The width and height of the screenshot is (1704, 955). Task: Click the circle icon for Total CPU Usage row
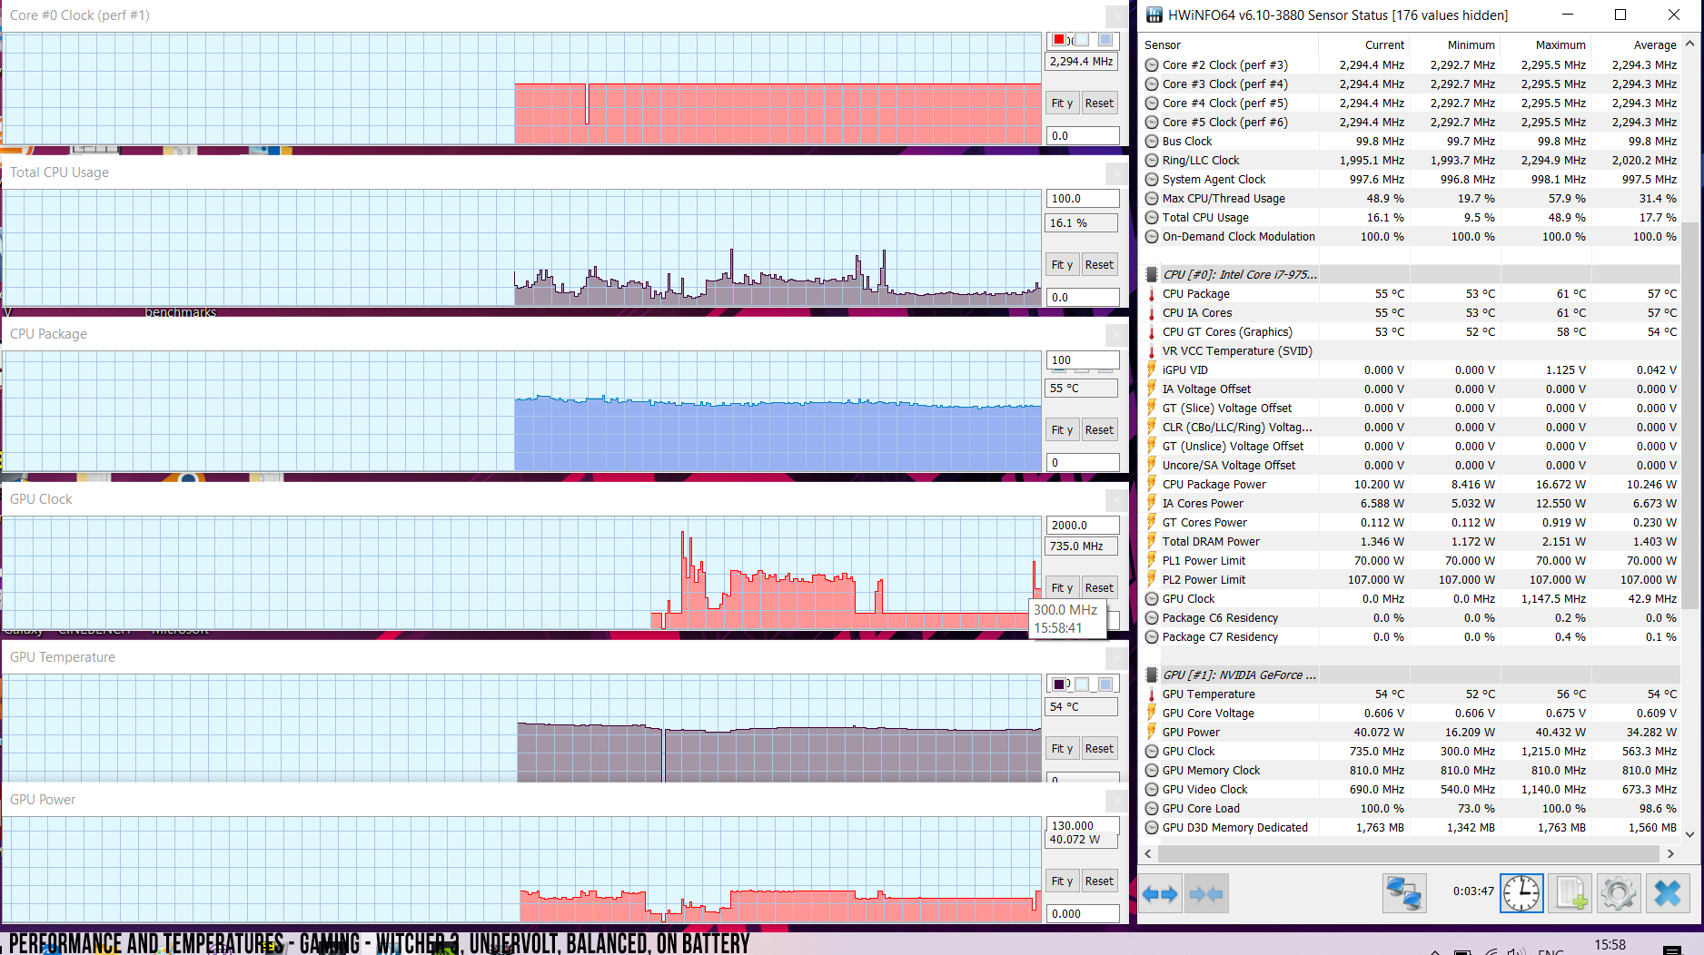(x=1152, y=217)
